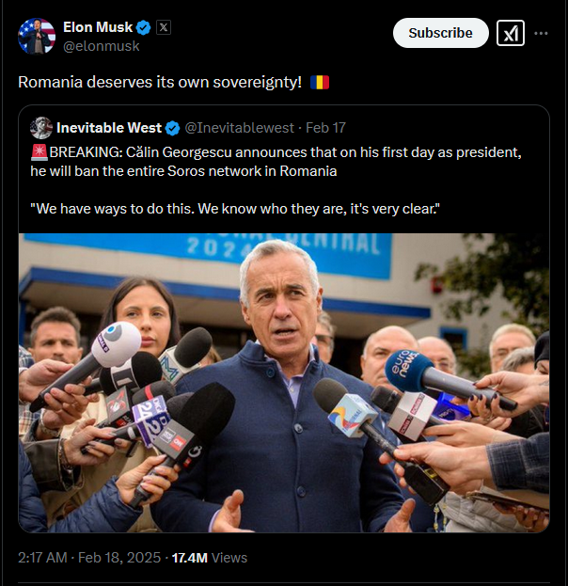Screen dimensions: 568x586
Task: Open the @elonmusk handle link
Action: 102,46
